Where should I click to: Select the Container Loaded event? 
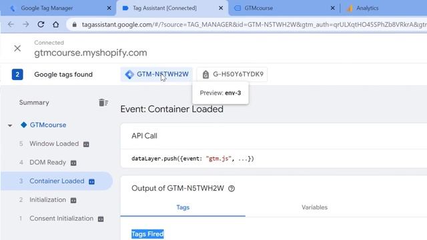click(57, 181)
